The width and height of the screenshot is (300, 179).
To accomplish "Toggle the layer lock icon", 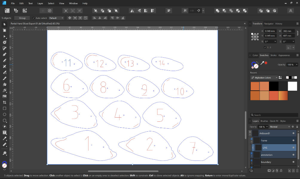I will tap(297, 127).
